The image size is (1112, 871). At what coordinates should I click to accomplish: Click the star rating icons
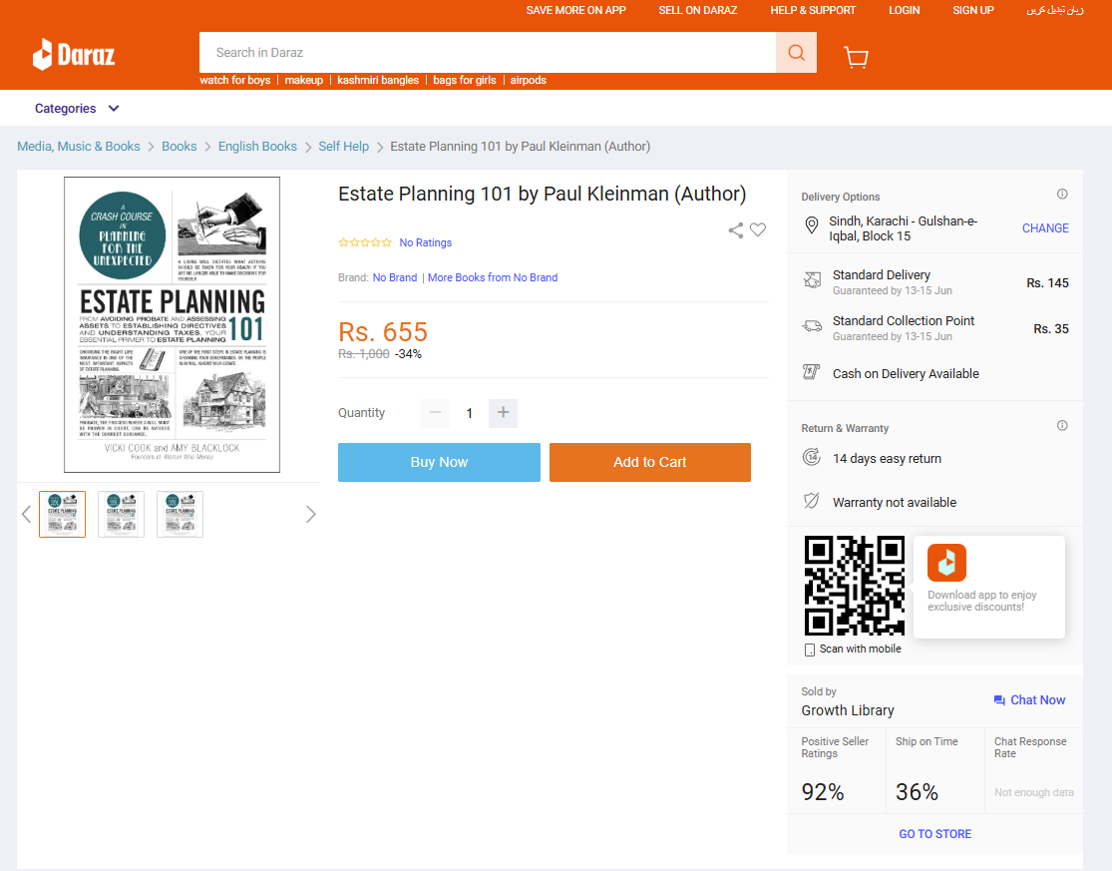pos(365,242)
